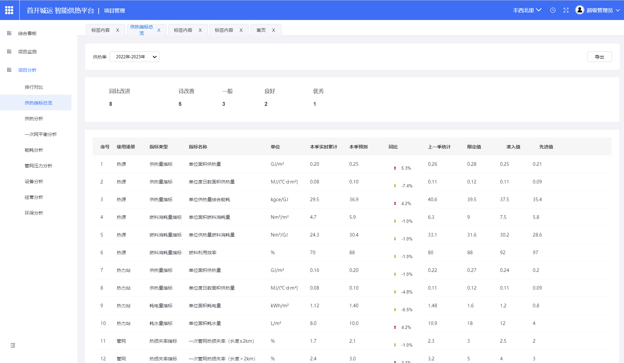The image size is (624, 363).
Task: Click the 首开城运 智能供热平台 title
Action: (60, 10)
